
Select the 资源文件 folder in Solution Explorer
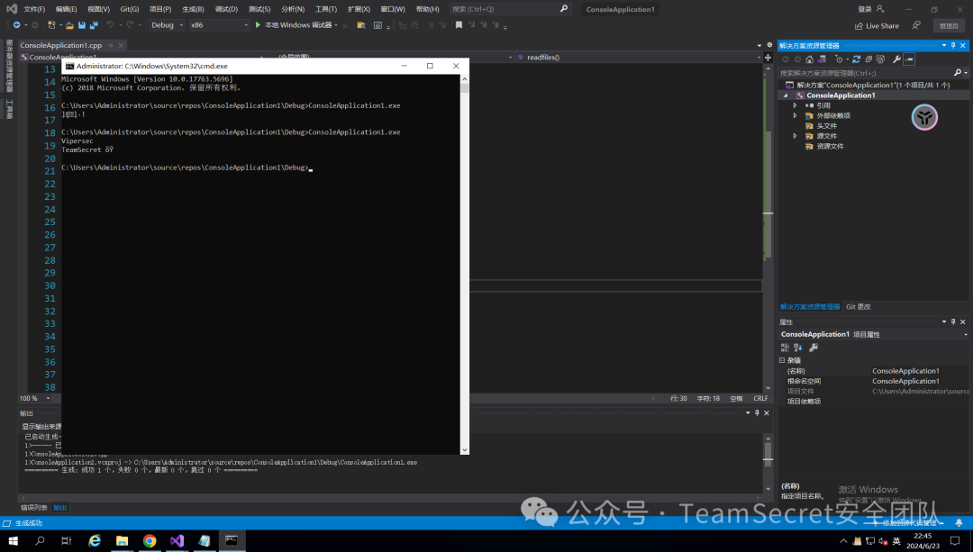click(x=830, y=147)
